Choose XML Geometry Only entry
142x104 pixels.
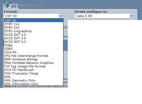(x=34, y=80)
